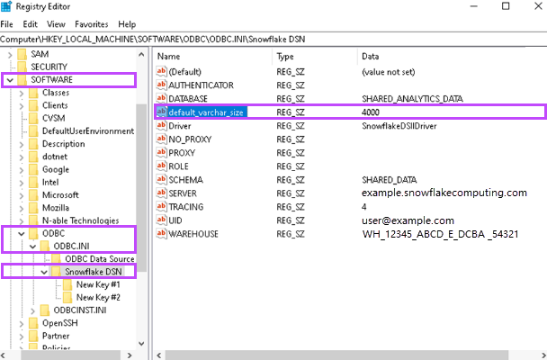
Task: Select the DefaultUserEnvironment folder icon
Action: click(x=33, y=130)
